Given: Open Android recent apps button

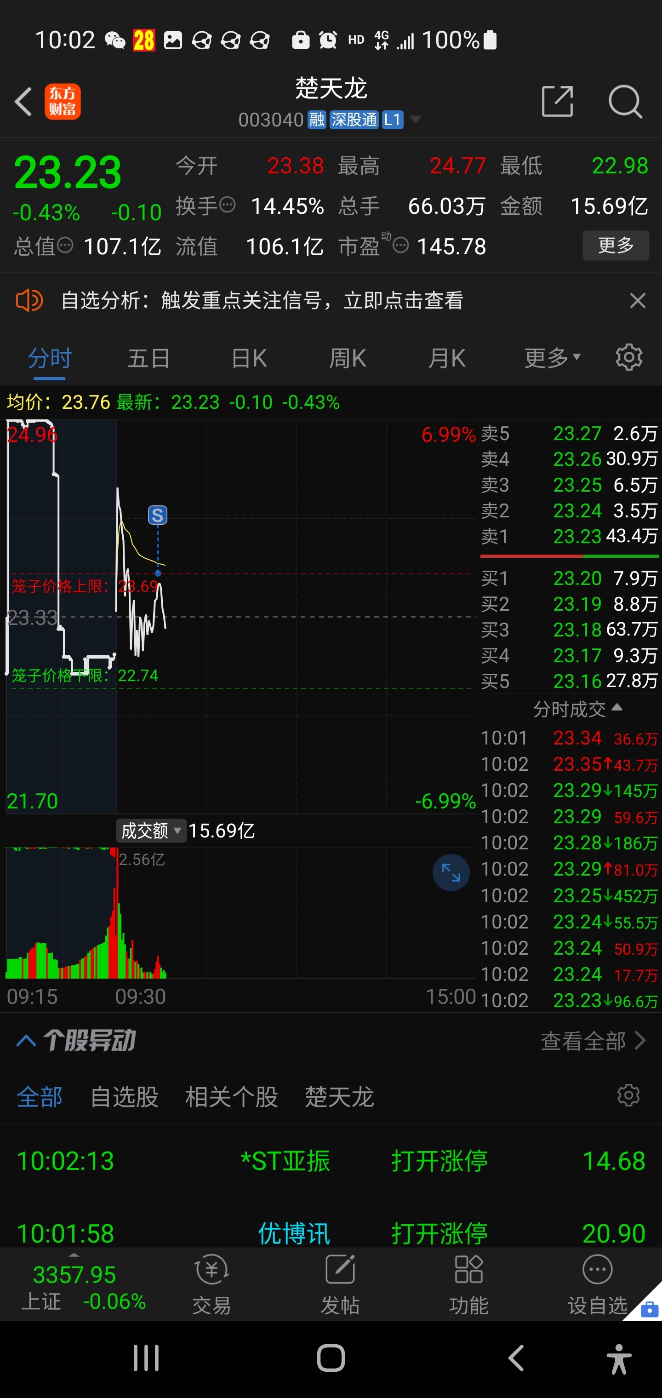Looking at the screenshot, I should click(146, 1358).
